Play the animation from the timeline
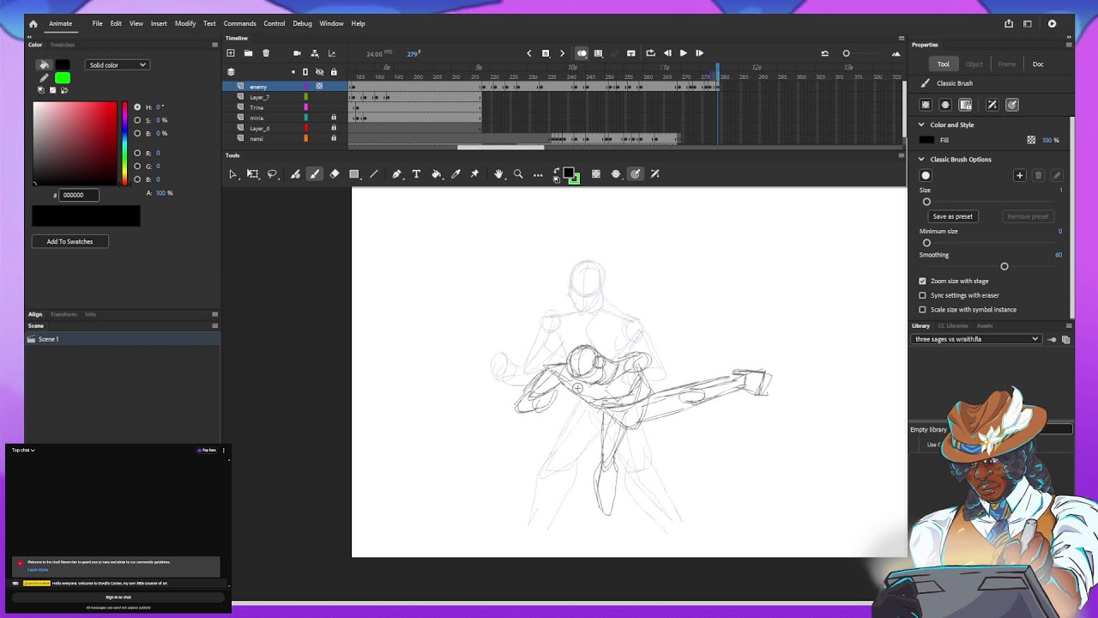 click(683, 53)
